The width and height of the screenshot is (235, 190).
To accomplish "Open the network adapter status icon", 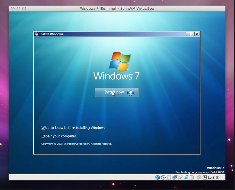I will (175, 177).
